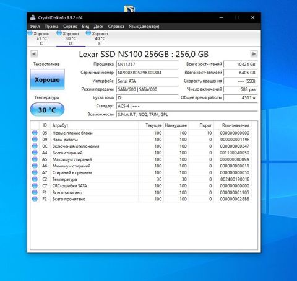Click the Текущее column header
297x281 pixels.
[151, 125]
